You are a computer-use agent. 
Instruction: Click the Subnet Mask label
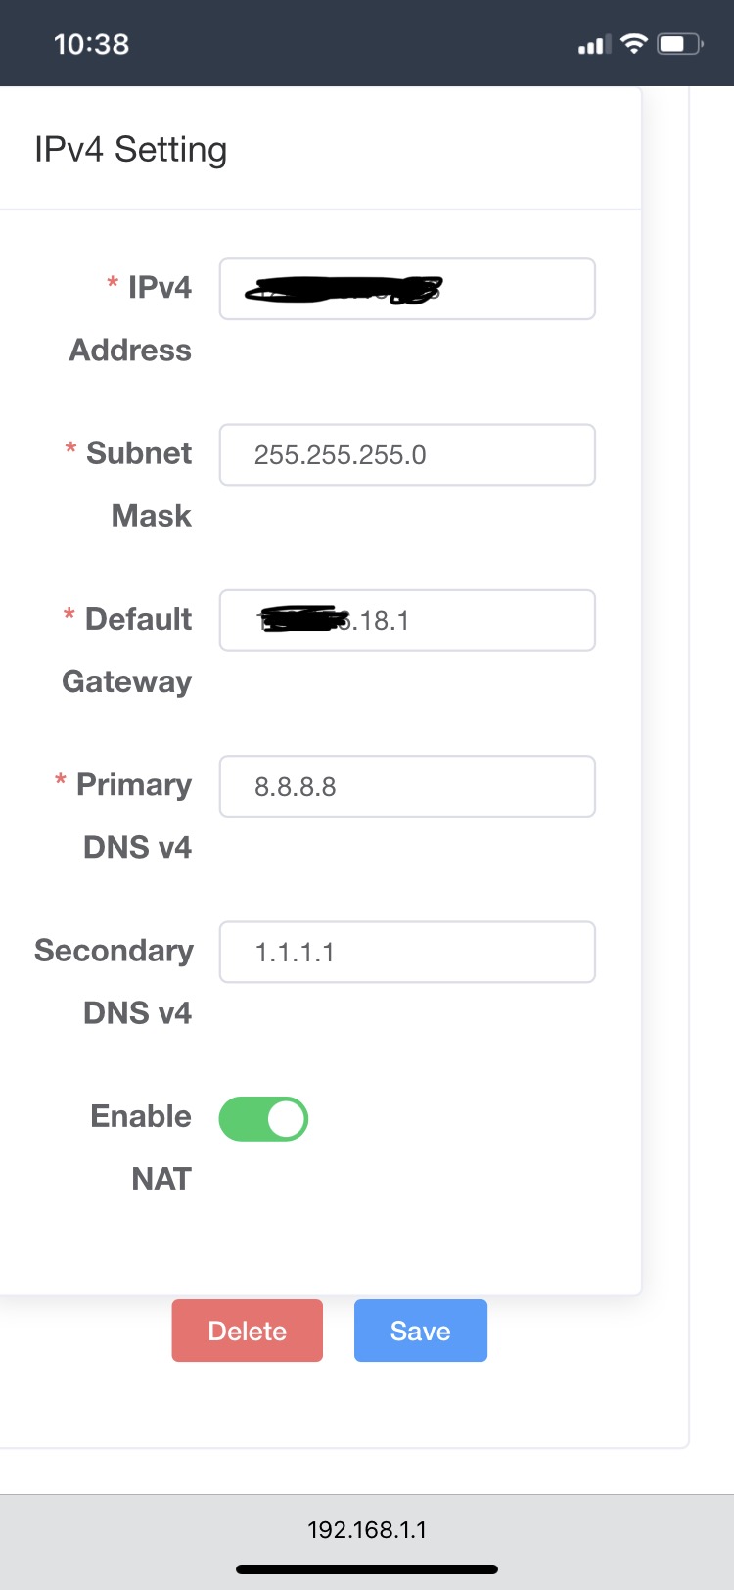click(128, 484)
